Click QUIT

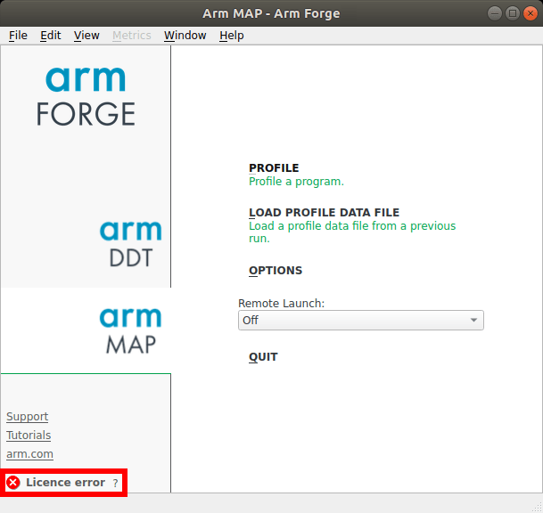pyautogui.click(x=263, y=357)
